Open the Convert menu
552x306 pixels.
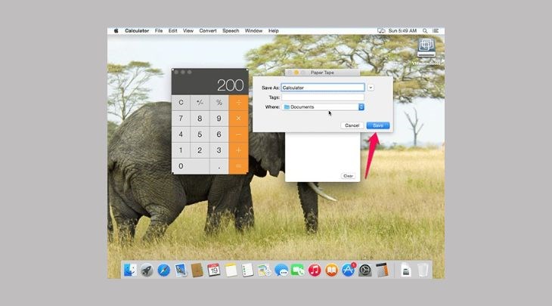[x=208, y=31]
